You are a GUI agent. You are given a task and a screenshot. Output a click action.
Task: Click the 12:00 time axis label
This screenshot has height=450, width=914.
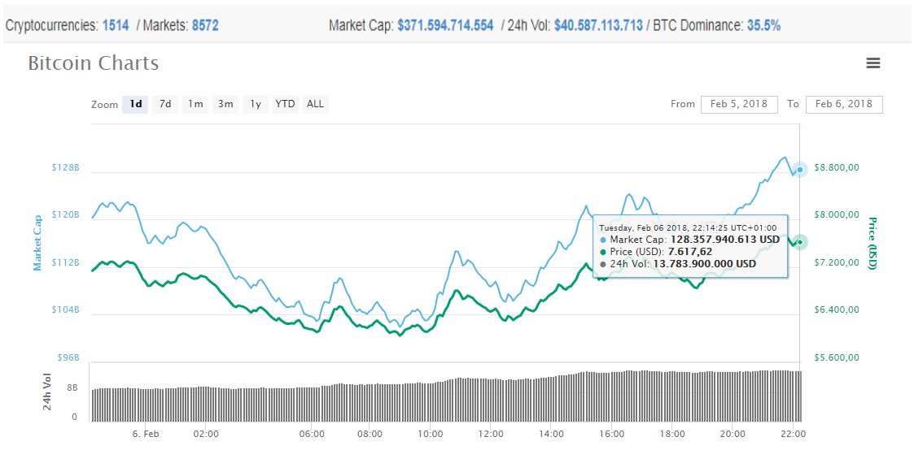tap(491, 434)
